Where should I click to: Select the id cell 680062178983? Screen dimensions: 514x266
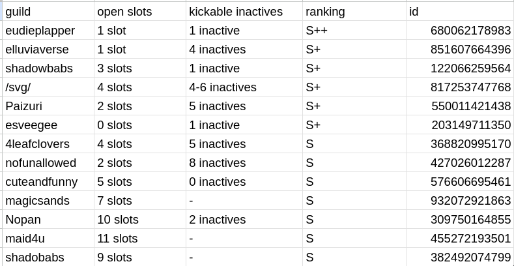(459, 31)
